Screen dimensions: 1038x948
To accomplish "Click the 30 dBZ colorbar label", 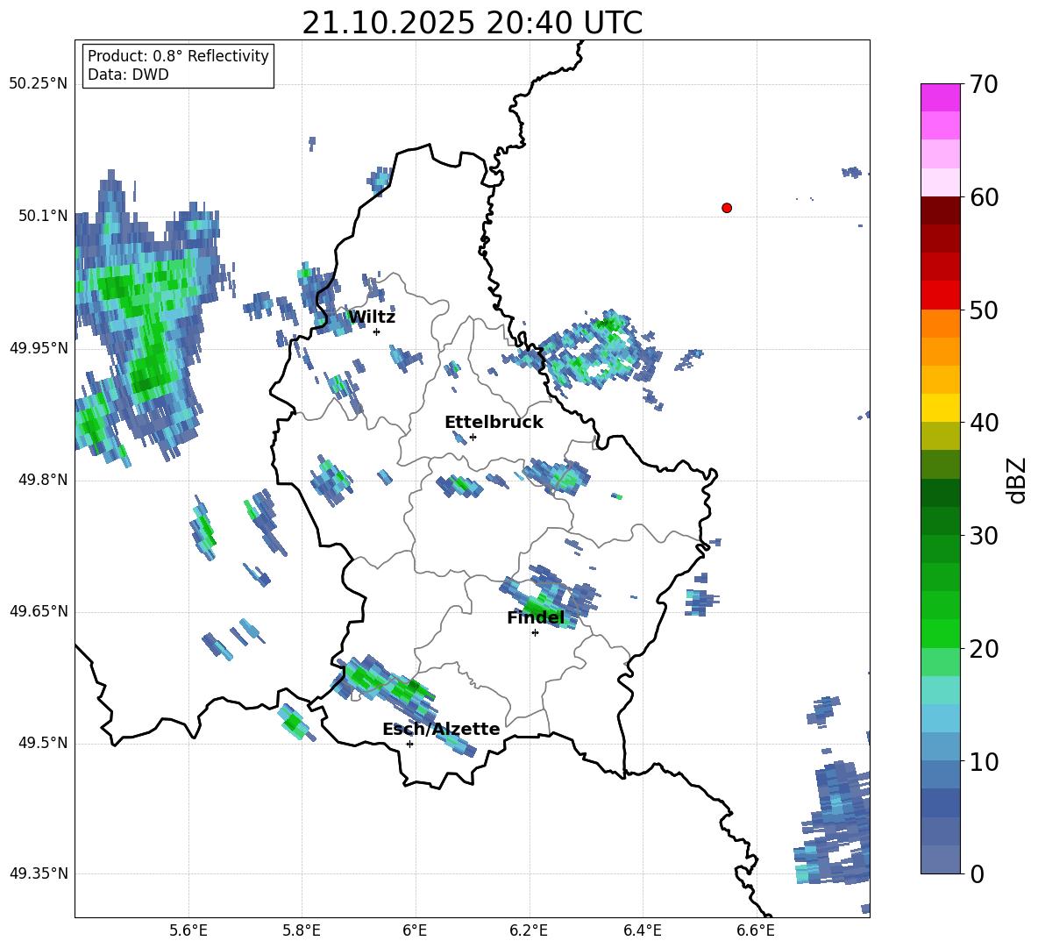I will [984, 536].
